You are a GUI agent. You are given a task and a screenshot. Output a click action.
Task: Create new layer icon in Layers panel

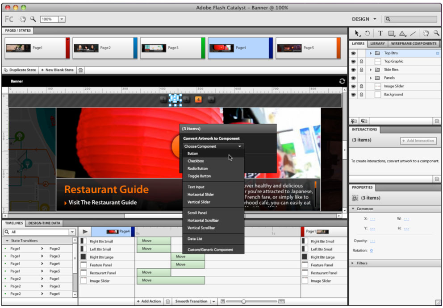pyautogui.click(x=354, y=121)
